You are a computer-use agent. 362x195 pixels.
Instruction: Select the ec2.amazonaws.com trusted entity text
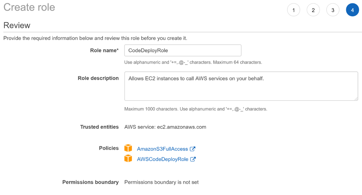pyautogui.click(x=181, y=127)
